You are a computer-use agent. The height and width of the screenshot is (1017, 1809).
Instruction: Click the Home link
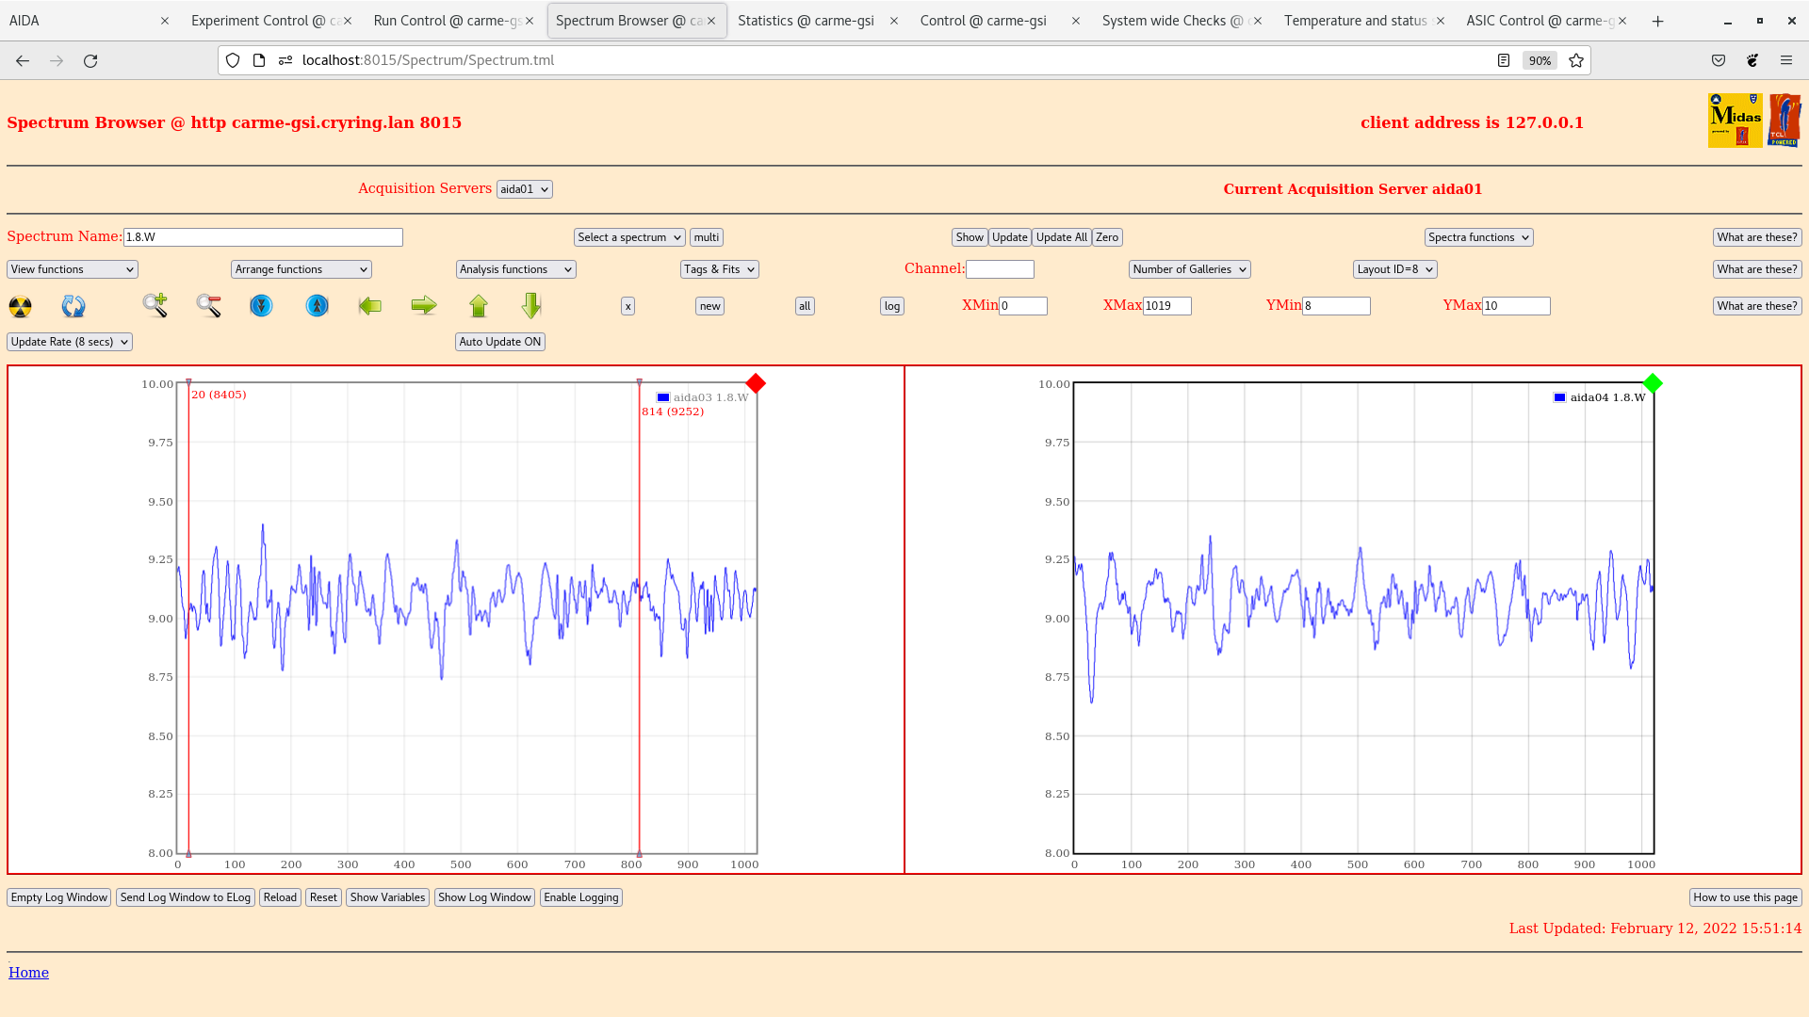(x=28, y=972)
